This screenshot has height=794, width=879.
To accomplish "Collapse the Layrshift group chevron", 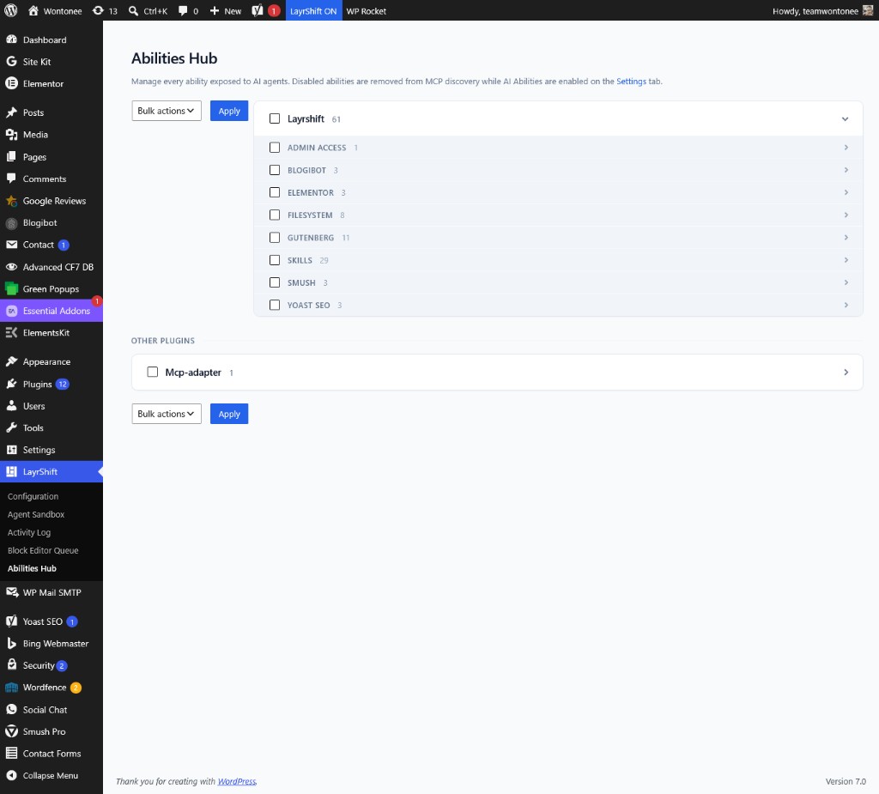I will (x=845, y=118).
